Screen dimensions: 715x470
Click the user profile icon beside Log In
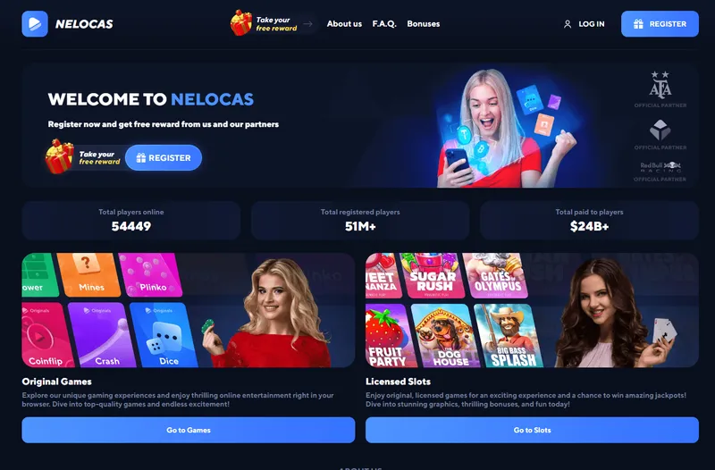click(568, 24)
